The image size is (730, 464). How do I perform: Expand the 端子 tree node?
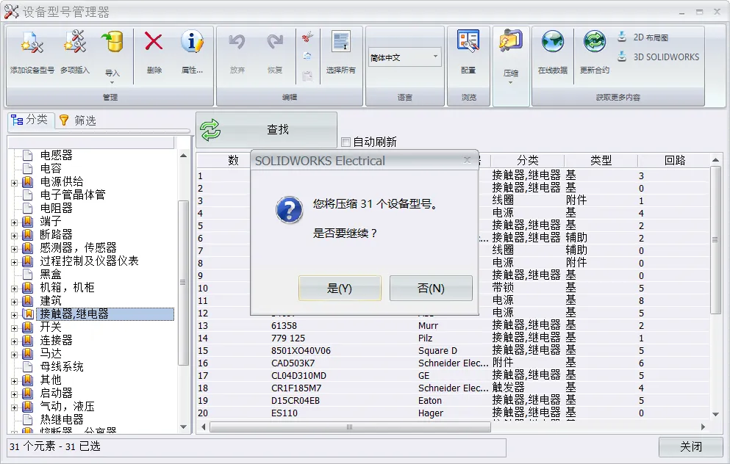tap(15, 222)
